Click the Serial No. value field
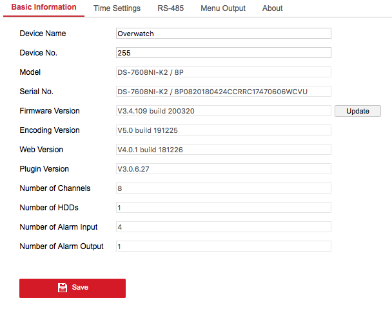 click(x=224, y=92)
